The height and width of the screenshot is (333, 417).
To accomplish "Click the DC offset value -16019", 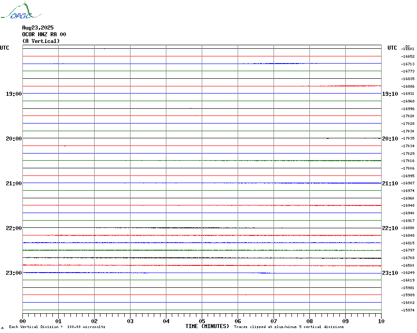I will 408,280.
